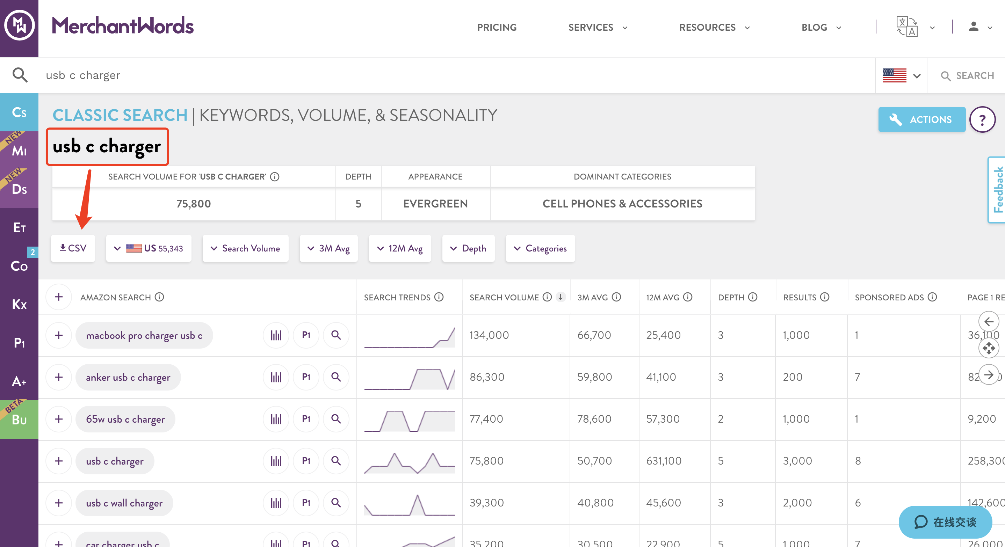Add anker usb c charger with plus
Image resolution: width=1005 pixels, height=547 pixels.
click(58, 377)
